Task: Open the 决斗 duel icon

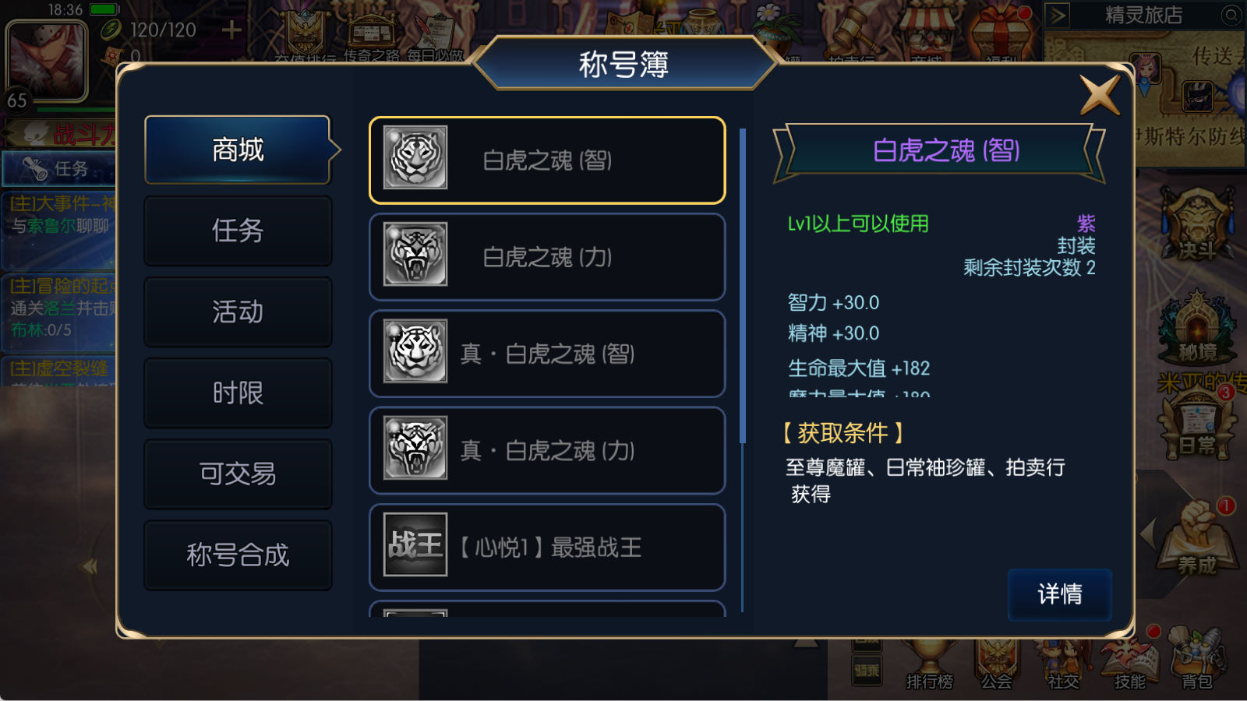Action: tap(1197, 226)
